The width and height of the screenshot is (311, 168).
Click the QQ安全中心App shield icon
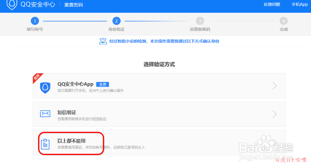[x=45, y=87]
